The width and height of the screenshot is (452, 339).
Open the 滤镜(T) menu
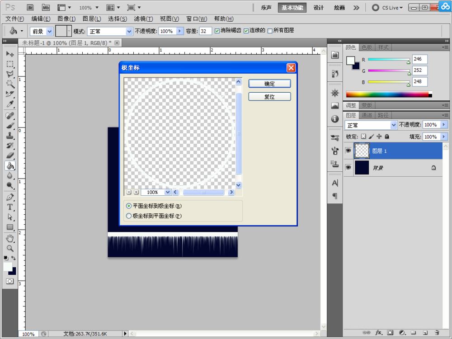(144, 19)
